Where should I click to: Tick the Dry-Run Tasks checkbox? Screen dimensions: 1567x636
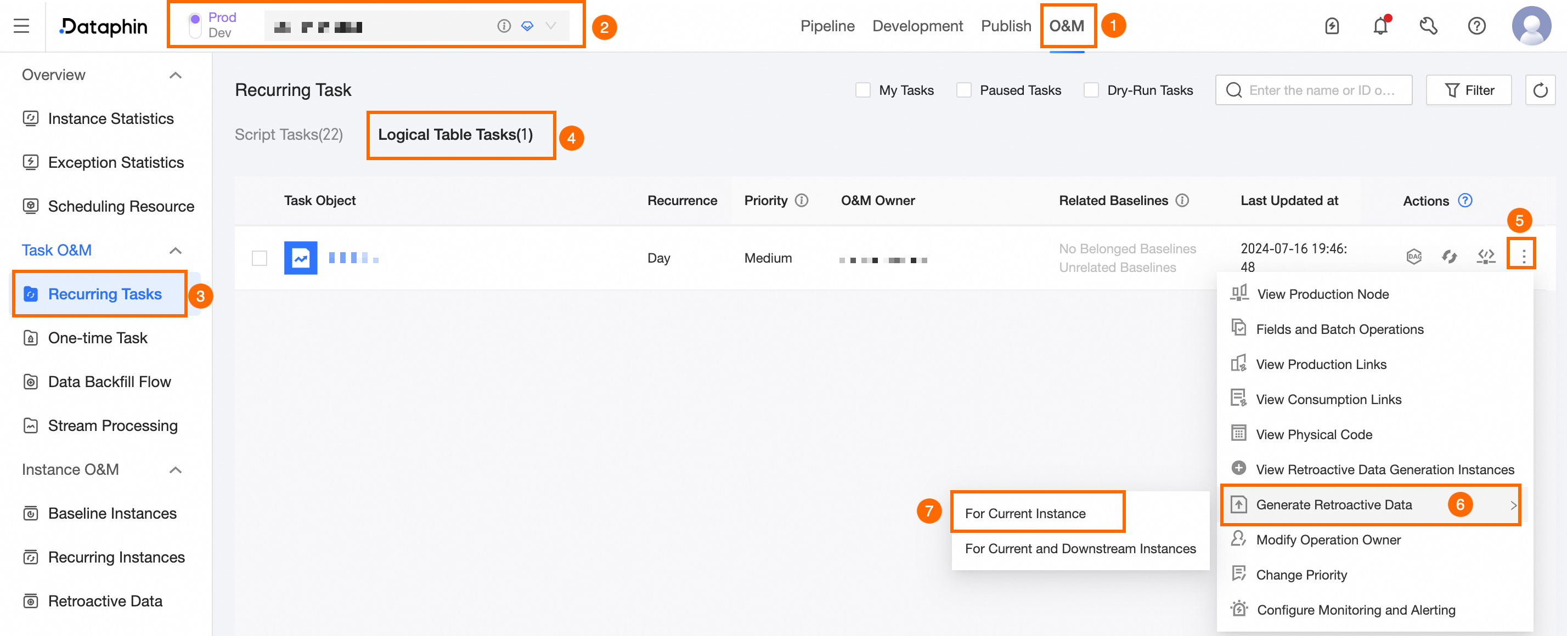pyautogui.click(x=1091, y=90)
